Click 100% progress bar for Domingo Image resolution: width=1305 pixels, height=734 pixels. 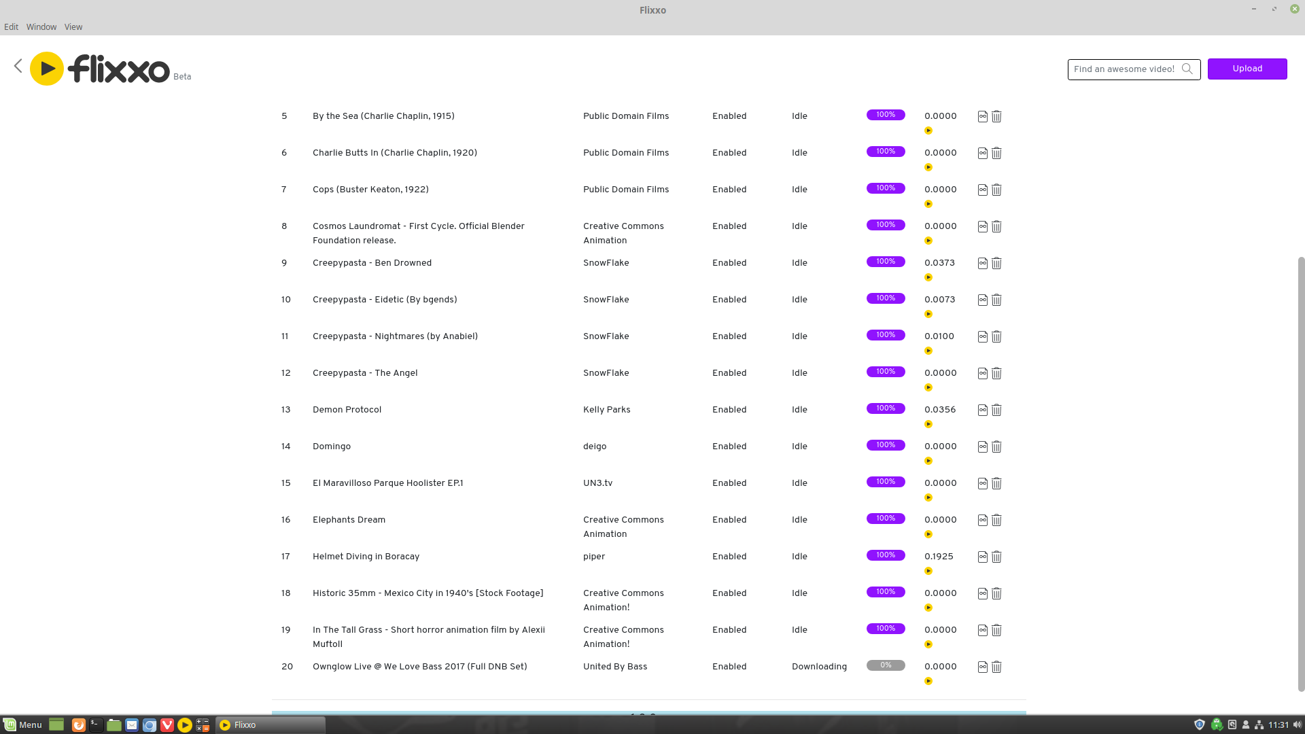click(x=886, y=445)
